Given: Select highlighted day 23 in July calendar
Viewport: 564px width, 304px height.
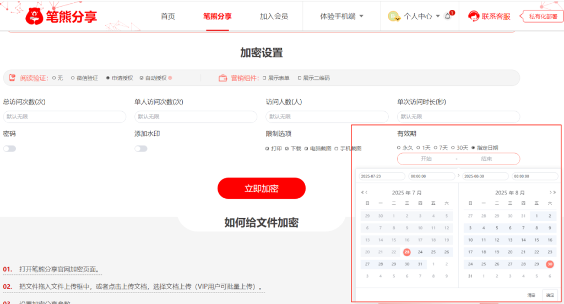Looking at the screenshot, I should 407,252.
